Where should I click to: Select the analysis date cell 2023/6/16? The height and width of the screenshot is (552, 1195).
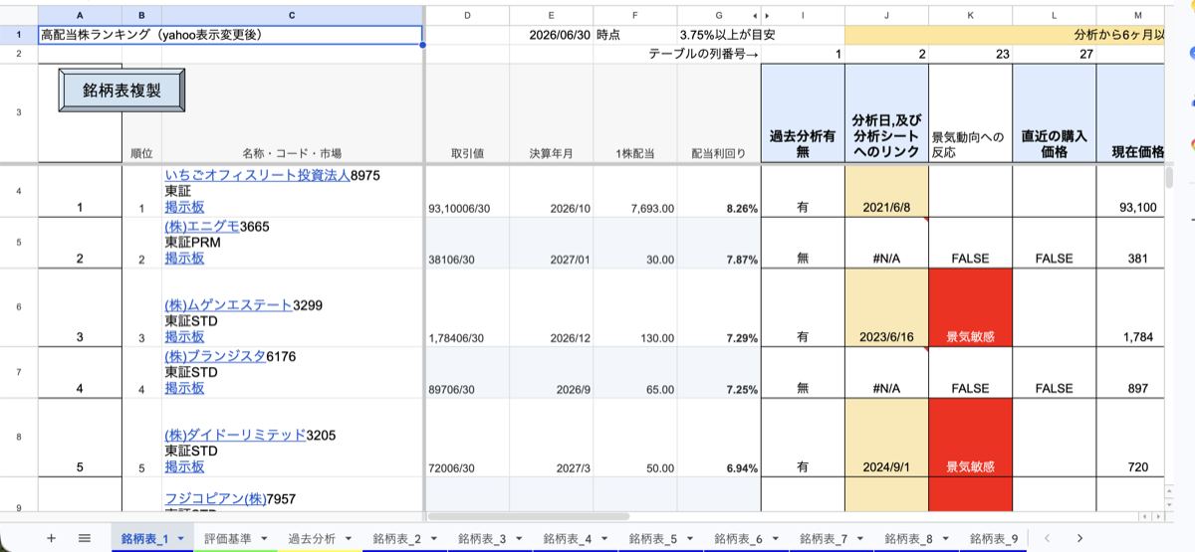point(886,307)
